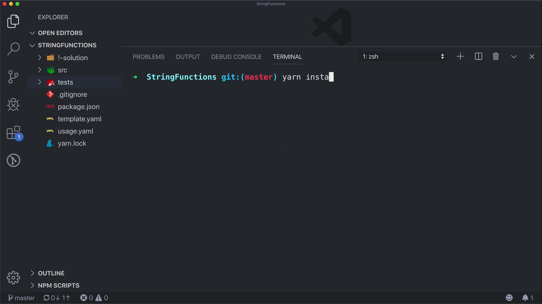Open the Extensions view with badge
This screenshot has height=304, width=542.
13,133
